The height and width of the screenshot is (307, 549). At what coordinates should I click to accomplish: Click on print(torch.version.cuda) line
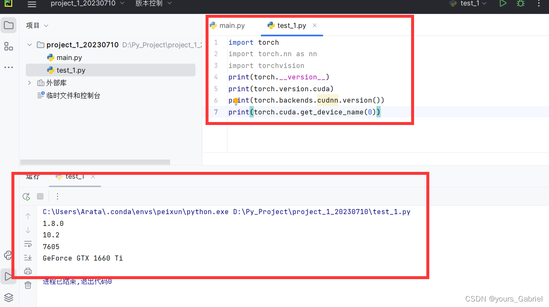pos(281,89)
